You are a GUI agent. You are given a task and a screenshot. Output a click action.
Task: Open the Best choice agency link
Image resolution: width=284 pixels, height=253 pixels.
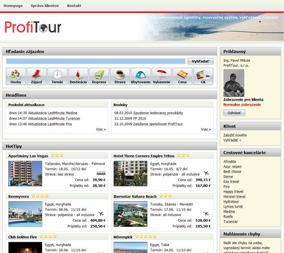point(232,172)
